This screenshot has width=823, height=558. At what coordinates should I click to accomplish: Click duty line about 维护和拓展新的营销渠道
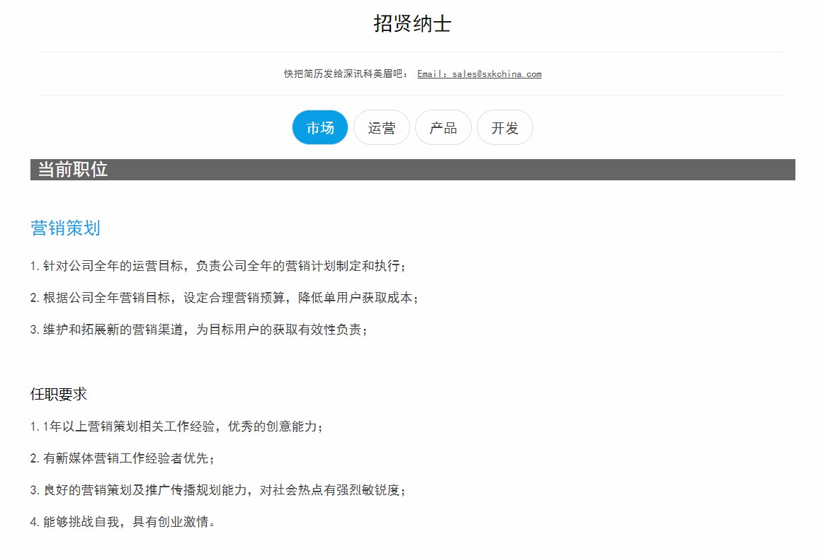point(199,330)
